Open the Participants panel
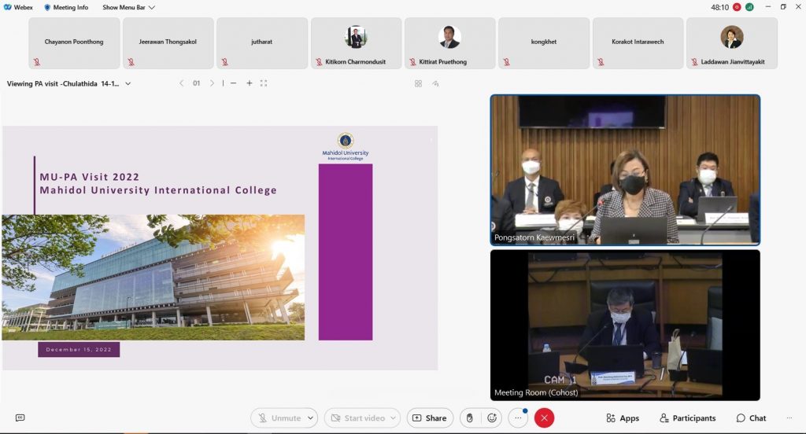 tap(687, 418)
